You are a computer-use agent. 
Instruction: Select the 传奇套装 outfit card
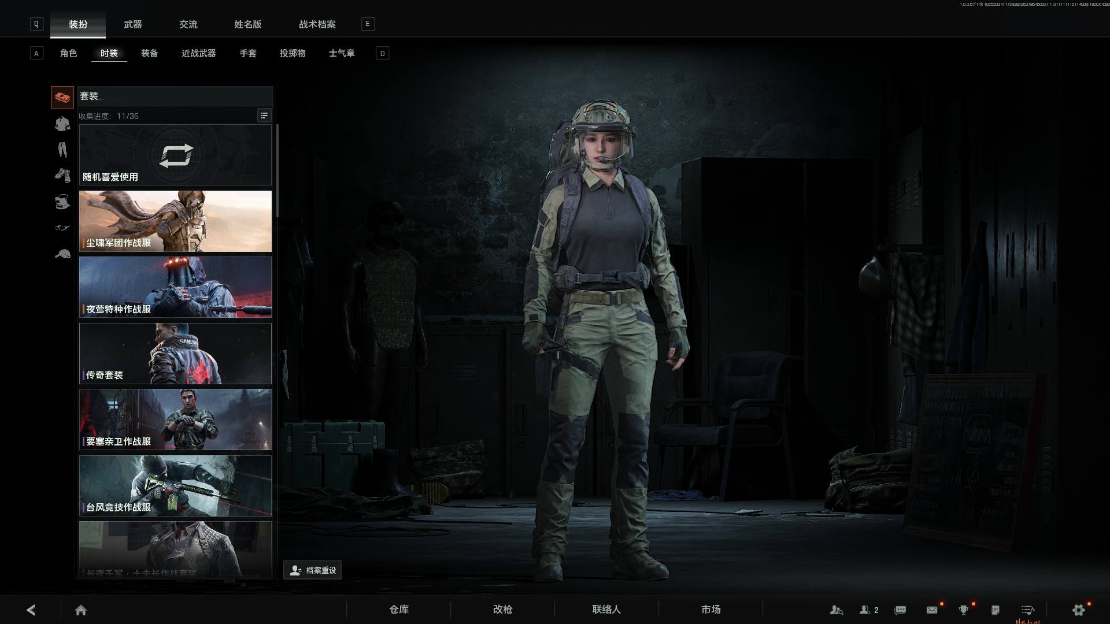[175, 354]
